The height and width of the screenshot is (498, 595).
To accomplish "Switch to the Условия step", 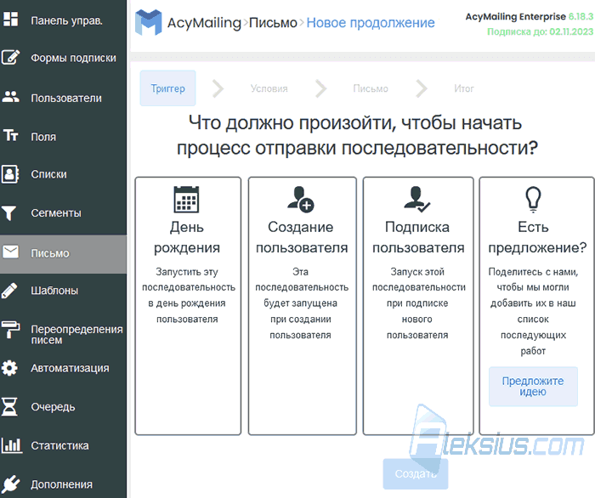I will [x=269, y=88].
